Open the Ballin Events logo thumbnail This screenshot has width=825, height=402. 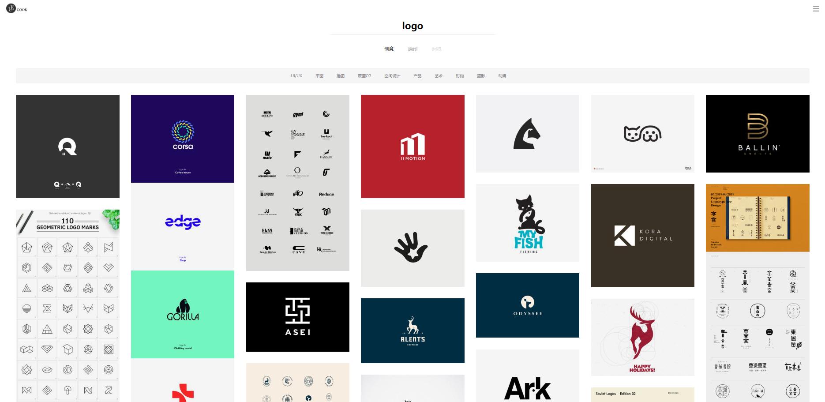tap(757, 134)
